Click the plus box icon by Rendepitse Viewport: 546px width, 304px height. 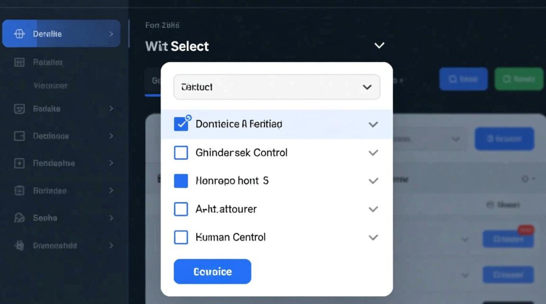19,163
